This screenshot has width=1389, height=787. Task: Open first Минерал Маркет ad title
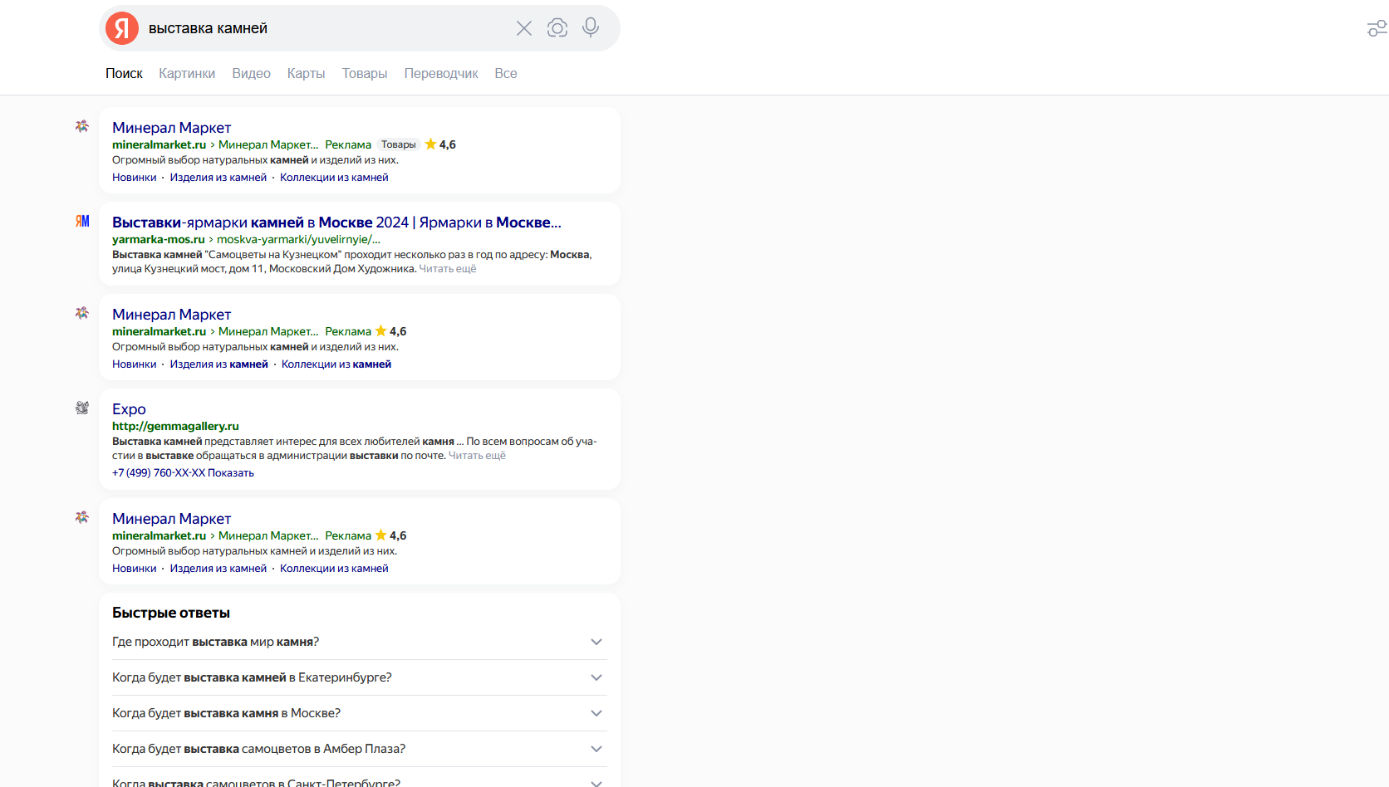point(171,128)
